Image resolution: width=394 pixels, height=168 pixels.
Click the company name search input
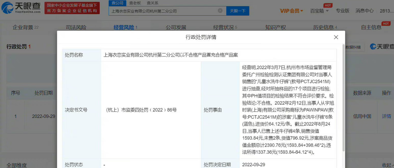tap(163, 11)
